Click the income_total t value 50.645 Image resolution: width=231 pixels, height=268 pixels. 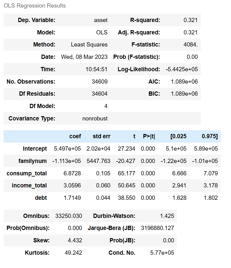[127, 185]
